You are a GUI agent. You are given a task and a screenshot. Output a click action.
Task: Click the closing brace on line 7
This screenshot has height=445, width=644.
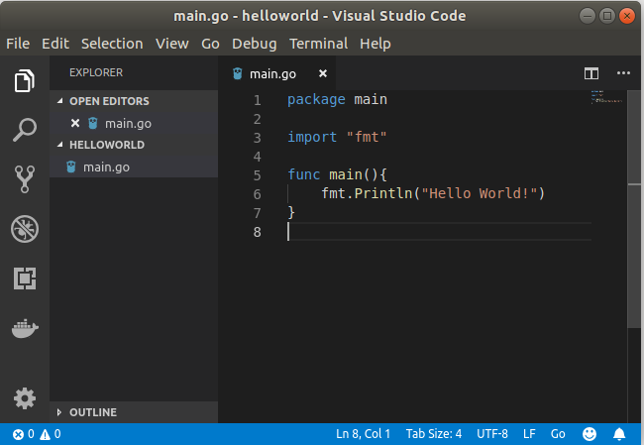(291, 212)
